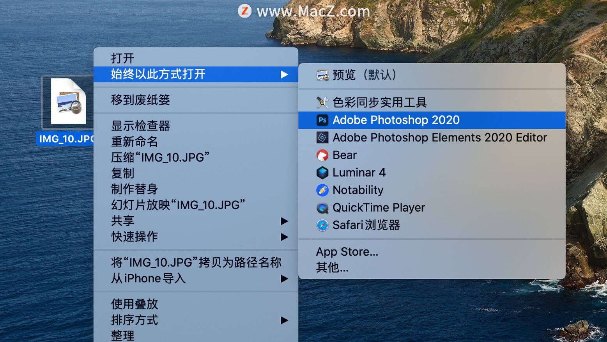This screenshot has width=607, height=342.
Task: Open with Adobe Photoshop 2020
Action: coord(432,120)
